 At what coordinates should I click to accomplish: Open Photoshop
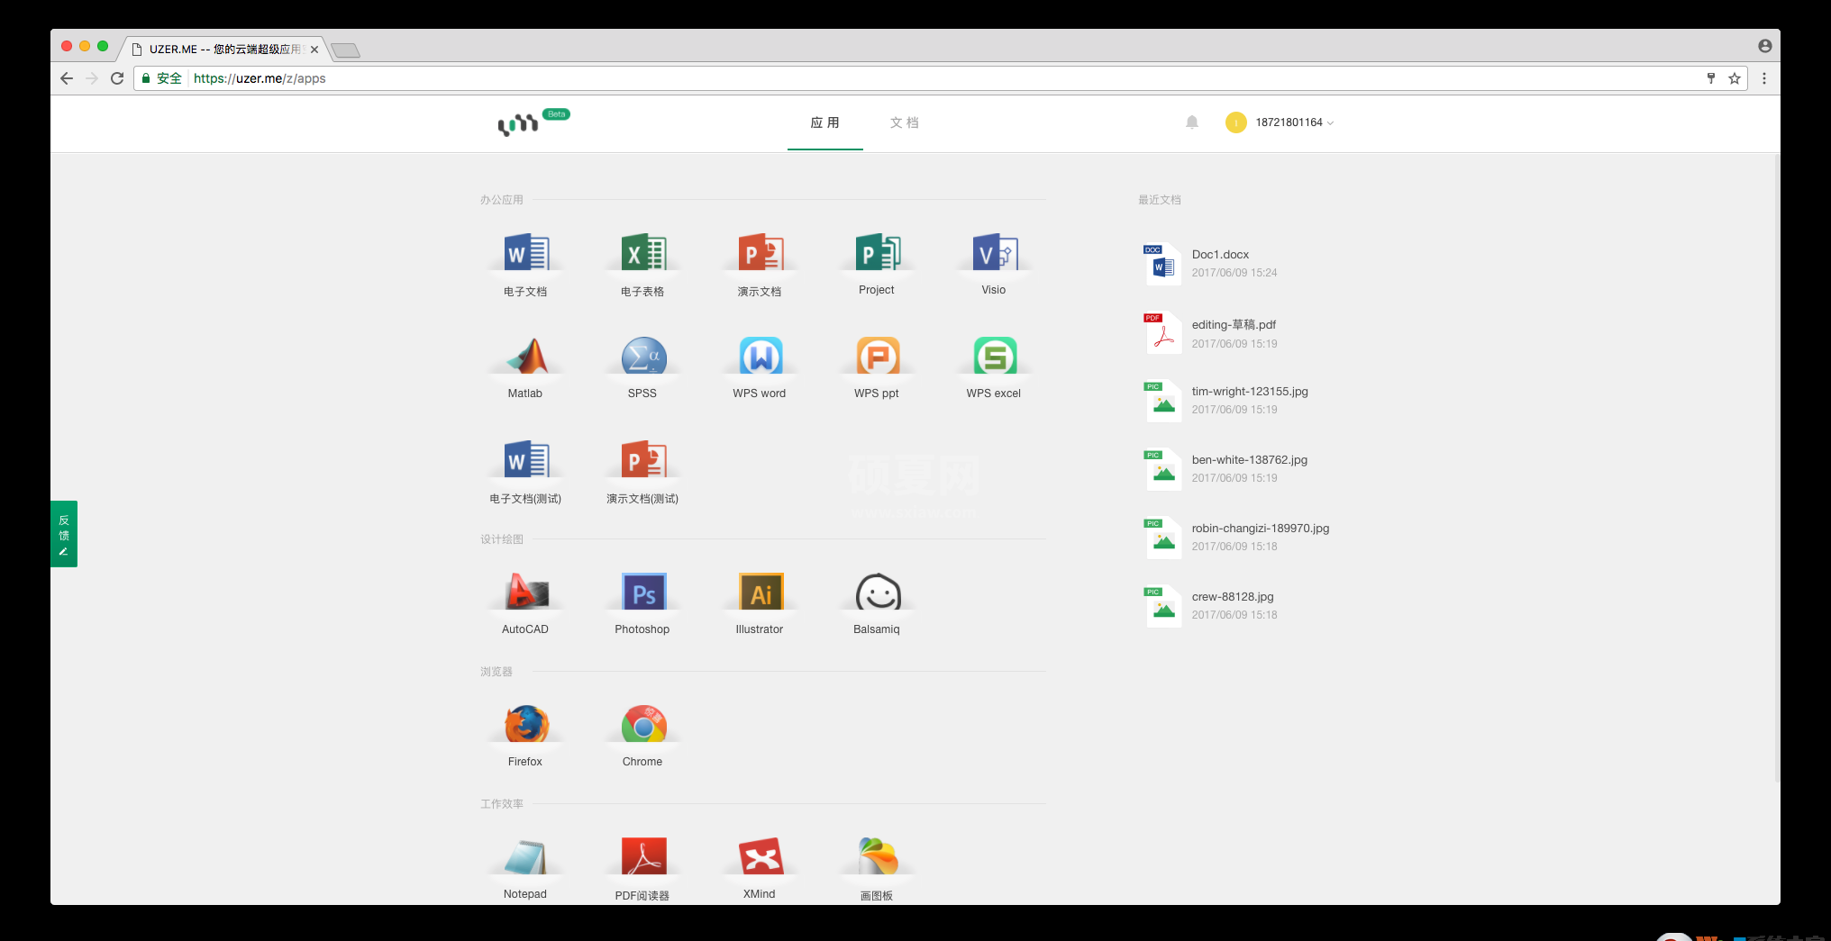point(643,593)
